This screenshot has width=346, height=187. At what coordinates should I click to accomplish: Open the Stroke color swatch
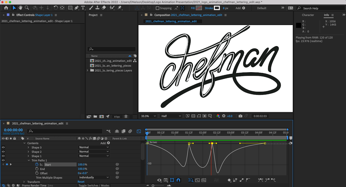(217, 8)
